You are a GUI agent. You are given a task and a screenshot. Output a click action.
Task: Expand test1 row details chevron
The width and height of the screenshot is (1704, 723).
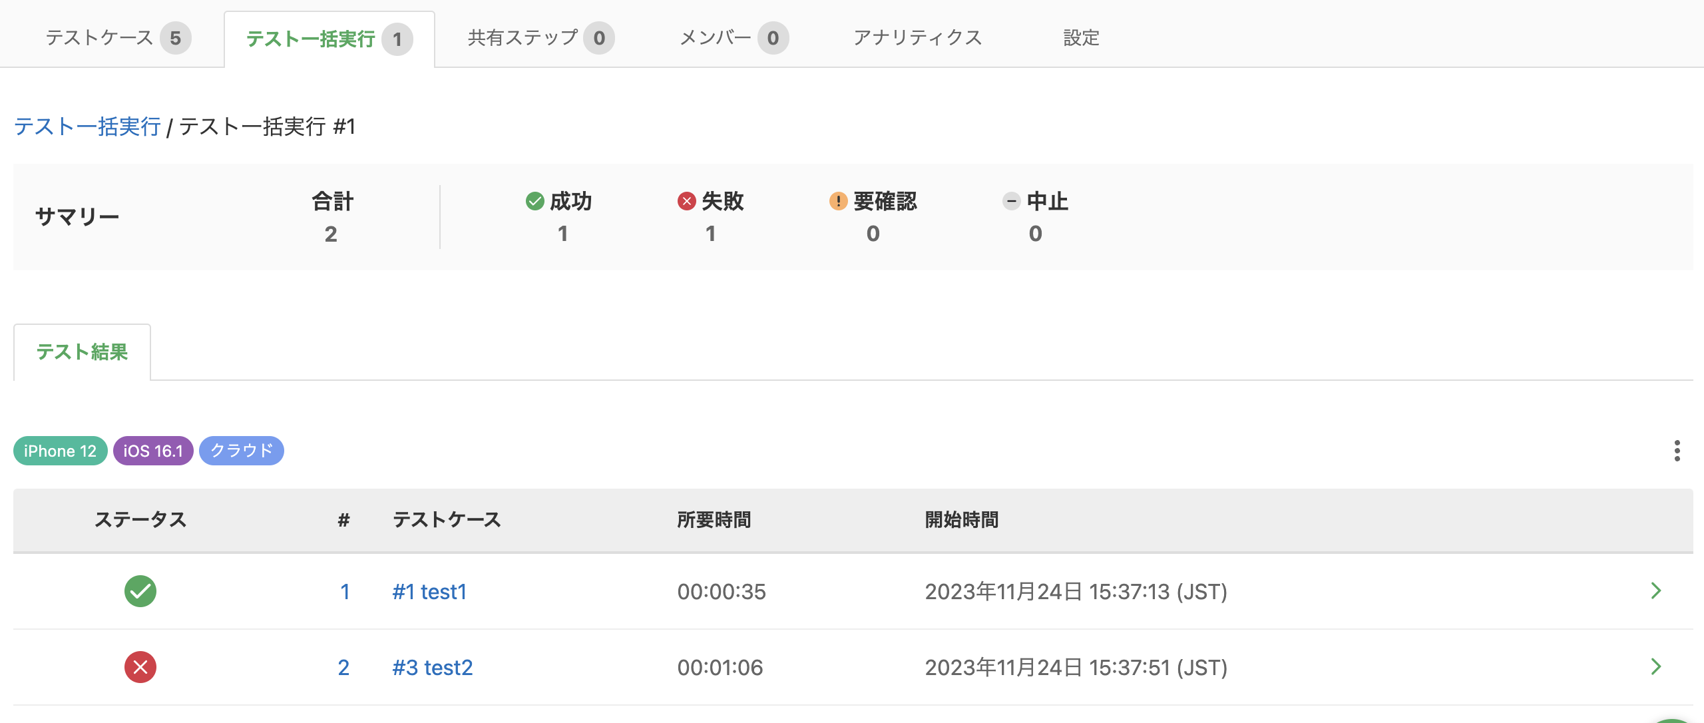[1656, 591]
